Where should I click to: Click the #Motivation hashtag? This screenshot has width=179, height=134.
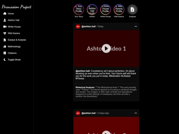click(115, 76)
